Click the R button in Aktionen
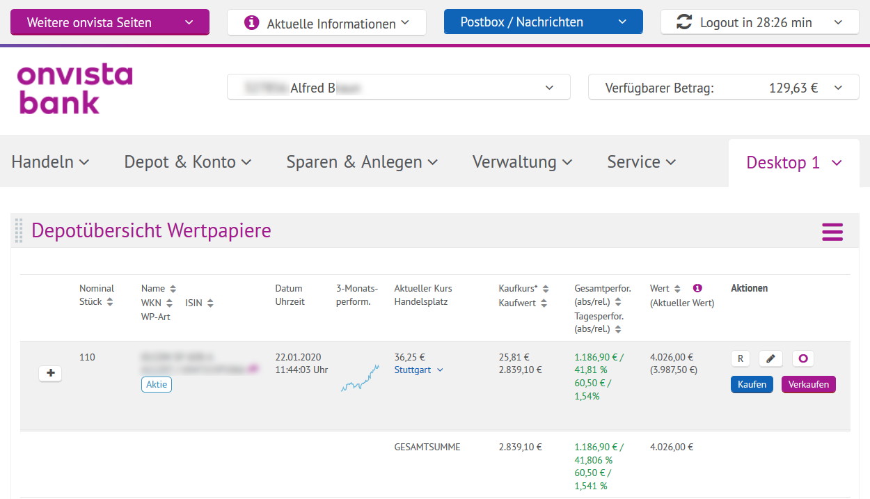 [741, 358]
